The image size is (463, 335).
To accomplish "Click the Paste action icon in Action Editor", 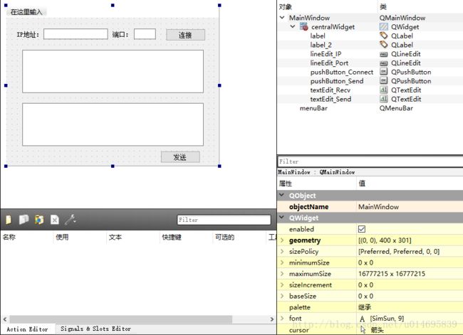I will [39, 219].
